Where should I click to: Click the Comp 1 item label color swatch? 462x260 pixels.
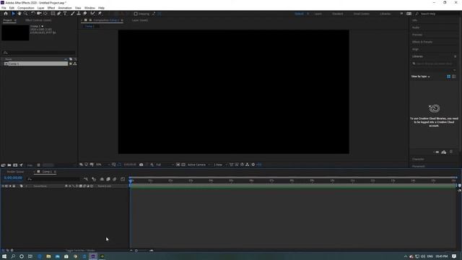tap(71, 64)
